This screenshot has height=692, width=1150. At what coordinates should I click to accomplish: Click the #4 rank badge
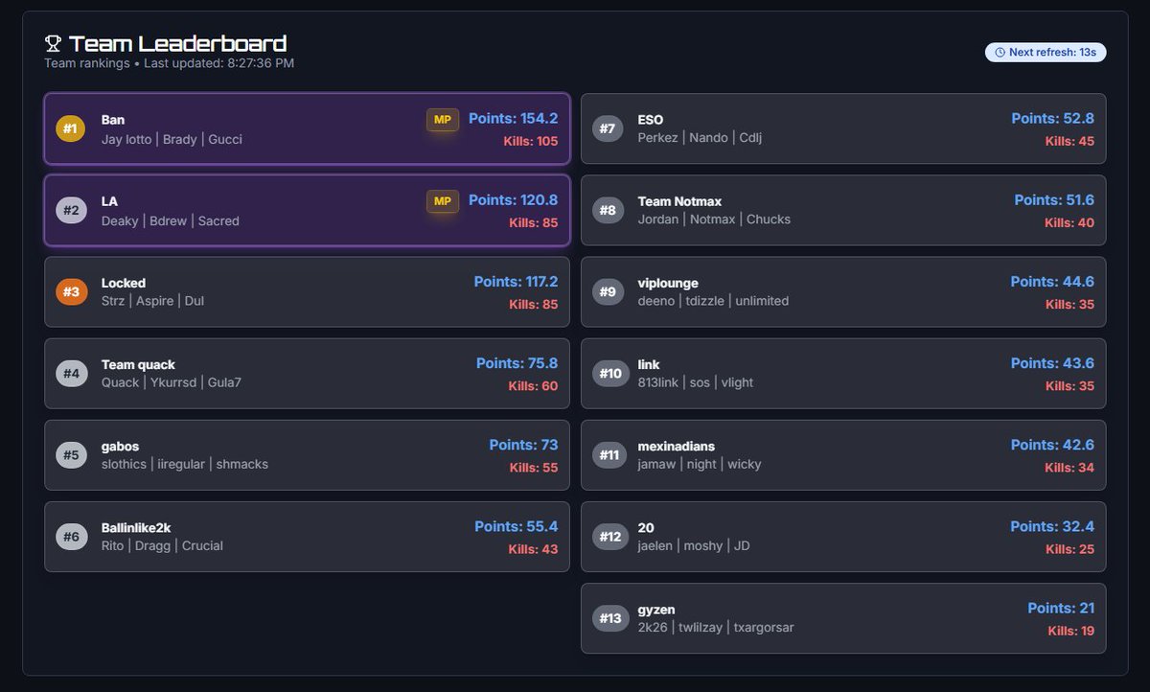pos(71,373)
